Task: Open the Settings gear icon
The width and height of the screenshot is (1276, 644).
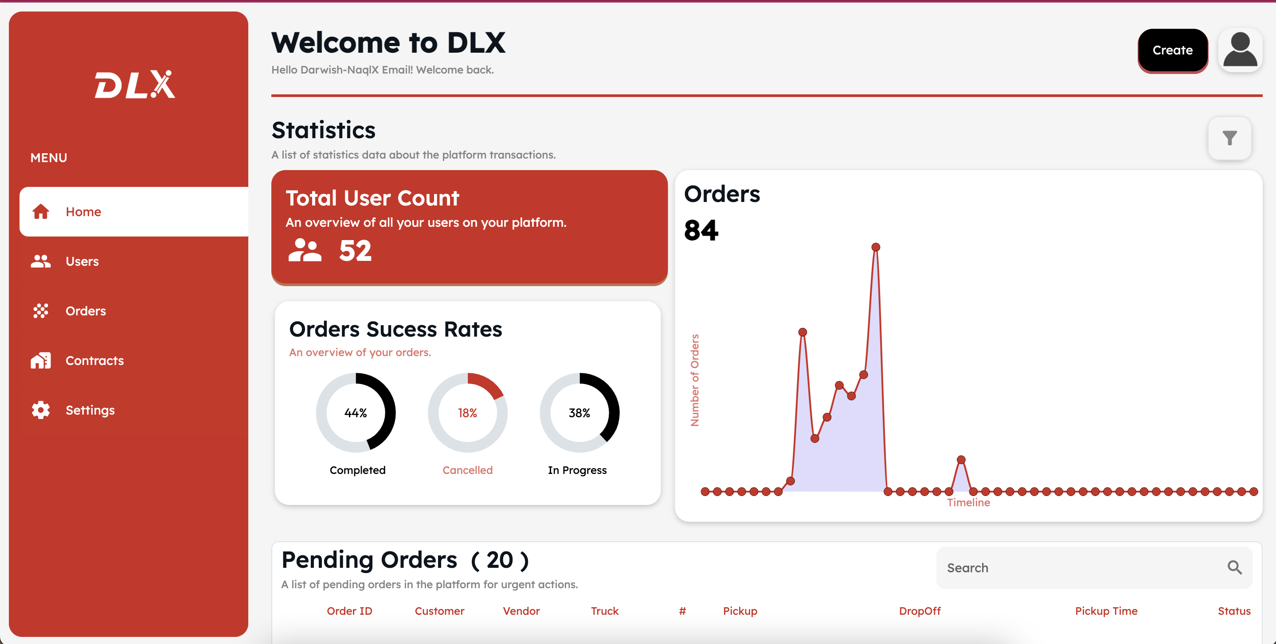Action: (41, 410)
